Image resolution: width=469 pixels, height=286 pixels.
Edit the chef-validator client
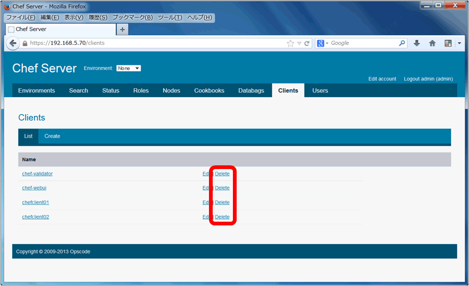pos(206,174)
